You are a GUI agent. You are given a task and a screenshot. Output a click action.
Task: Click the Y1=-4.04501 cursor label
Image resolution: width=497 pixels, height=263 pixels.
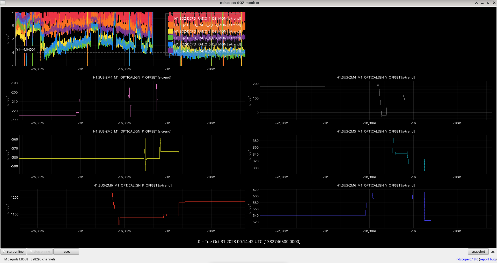(26, 49)
